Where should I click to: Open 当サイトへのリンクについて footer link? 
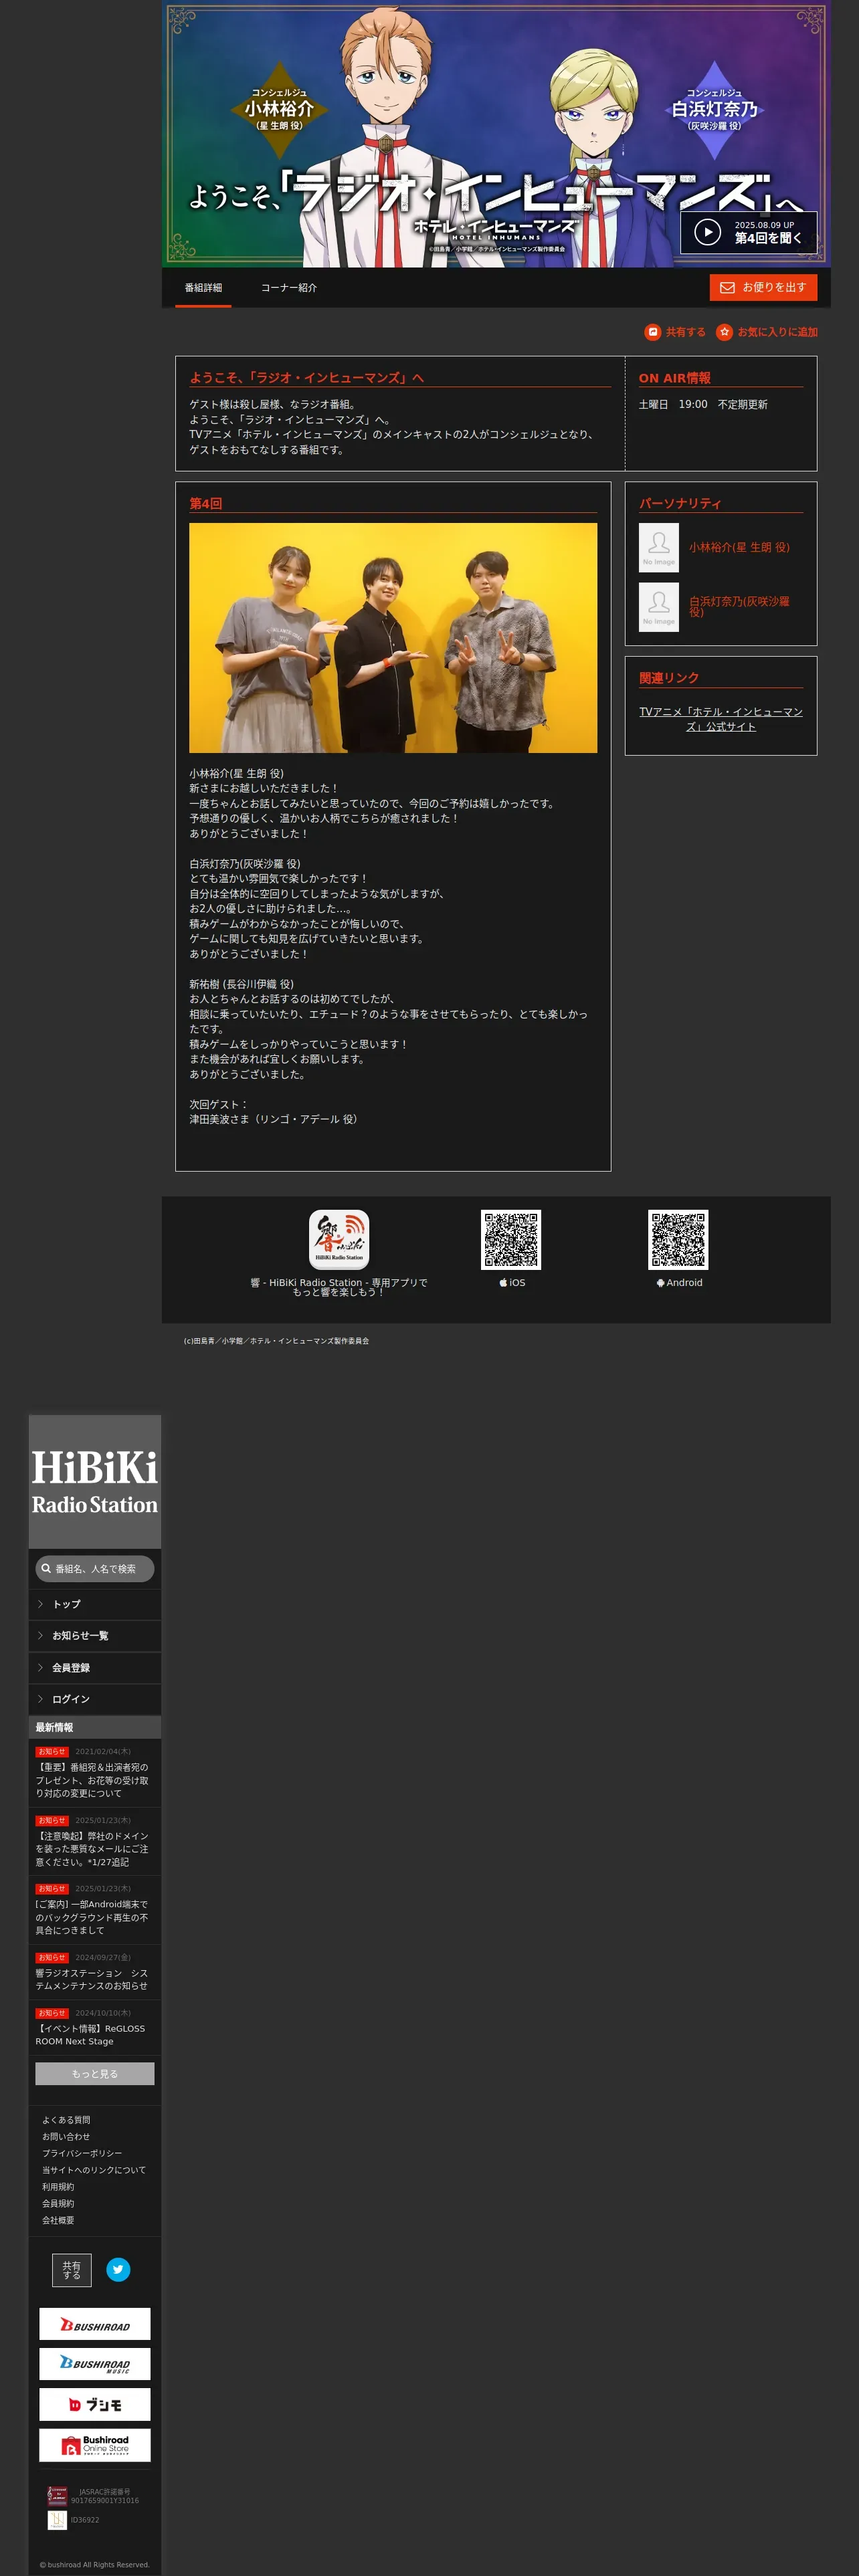pyautogui.click(x=94, y=2170)
